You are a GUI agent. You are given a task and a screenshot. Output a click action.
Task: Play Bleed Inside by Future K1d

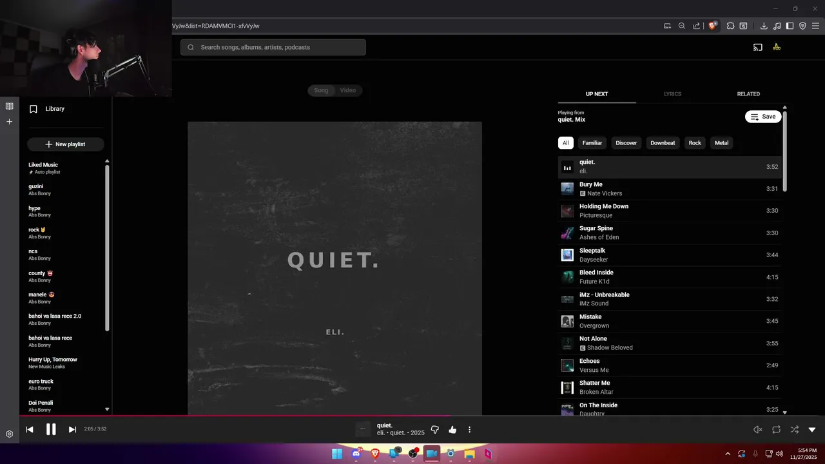point(670,277)
